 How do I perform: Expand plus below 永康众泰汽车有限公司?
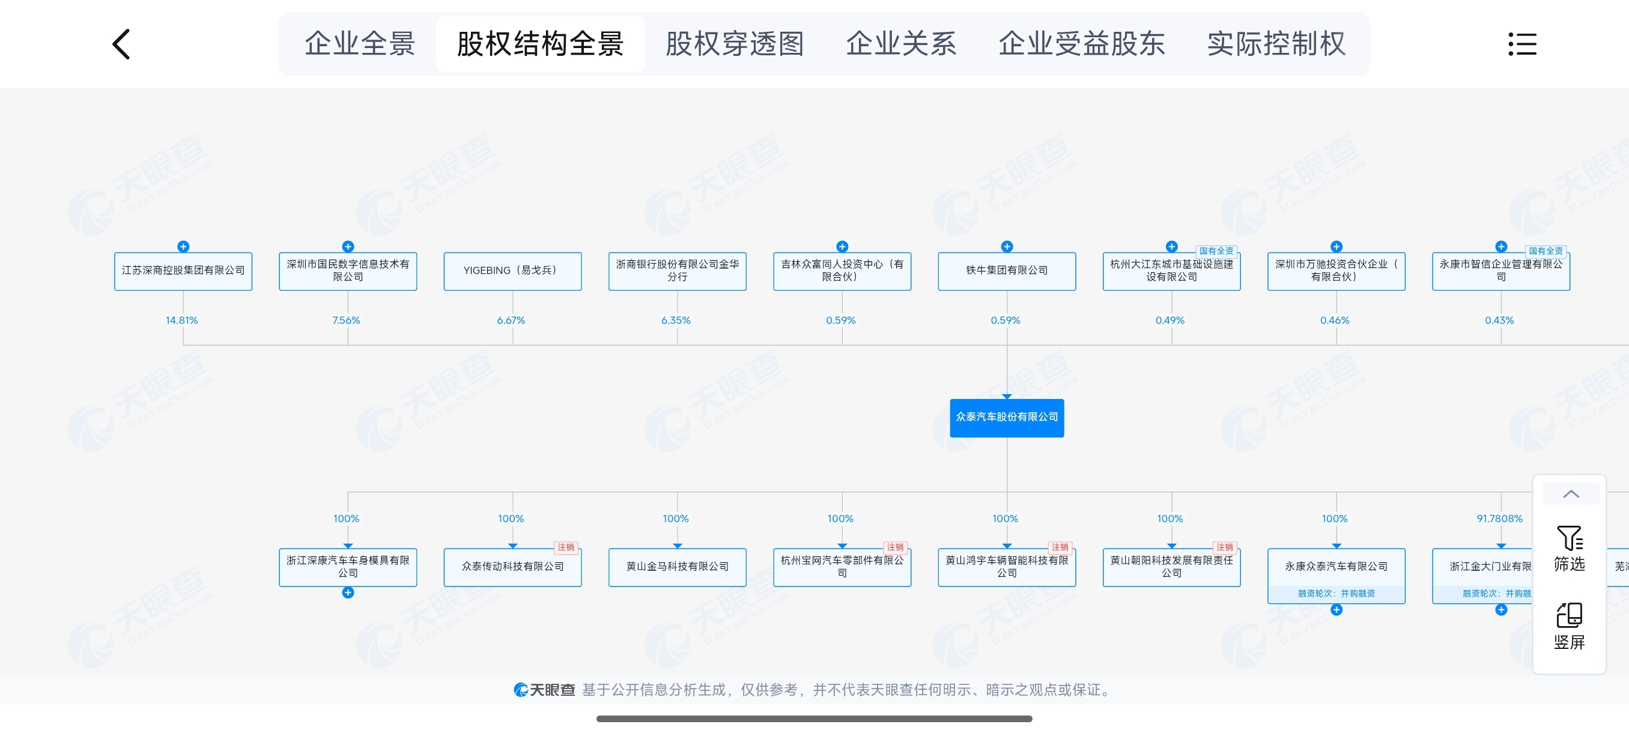coord(1336,610)
